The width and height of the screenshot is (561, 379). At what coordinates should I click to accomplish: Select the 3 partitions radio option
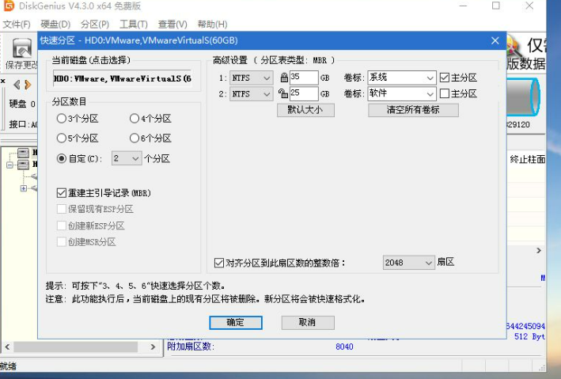[x=62, y=119]
